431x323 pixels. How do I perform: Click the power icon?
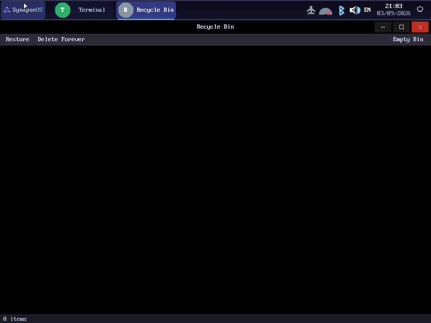(x=420, y=9)
